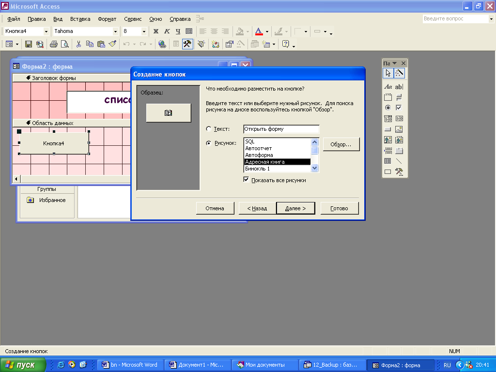Click the picture list scrollbar thumb
The height and width of the screenshot is (372, 496).
pyautogui.click(x=314, y=150)
